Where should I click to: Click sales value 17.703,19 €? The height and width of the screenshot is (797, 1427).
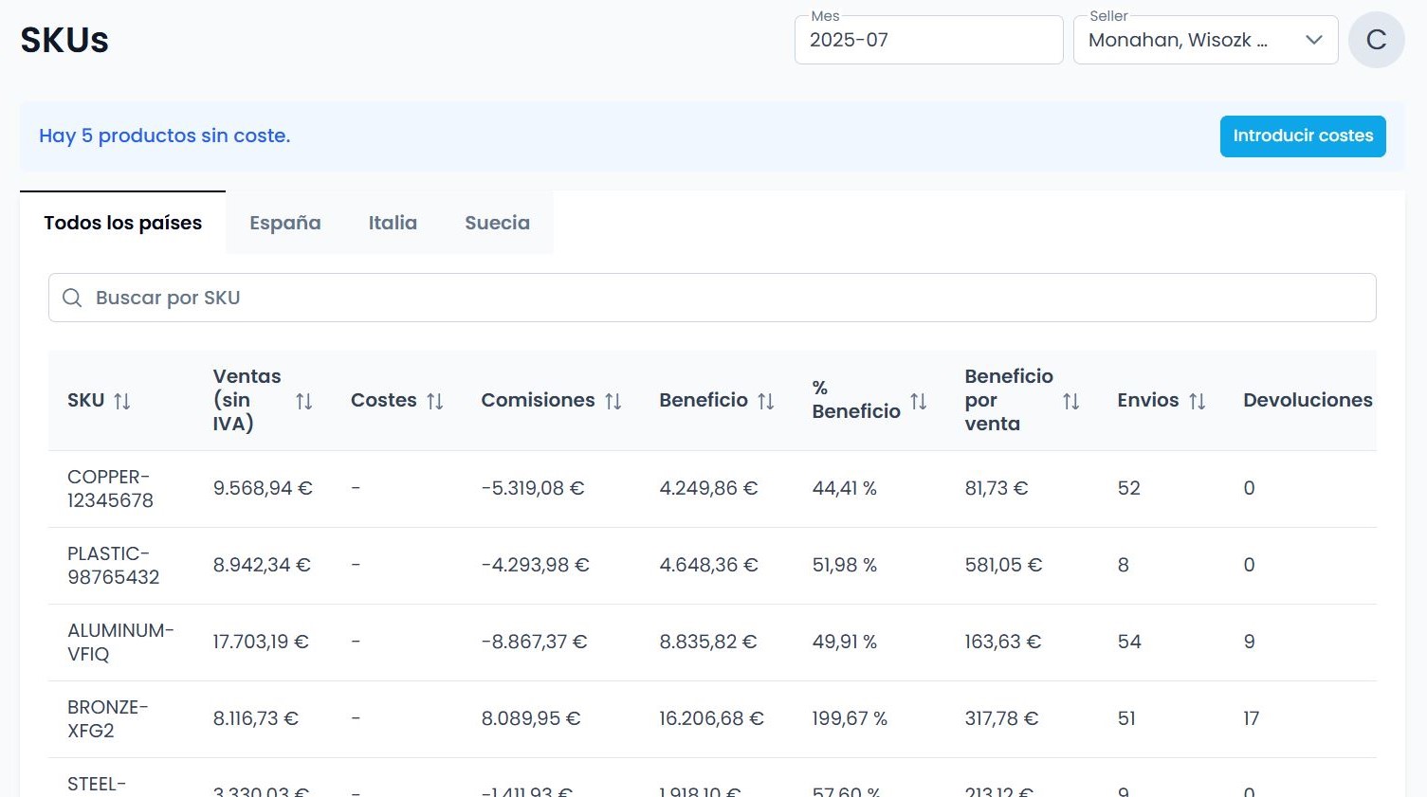(261, 642)
